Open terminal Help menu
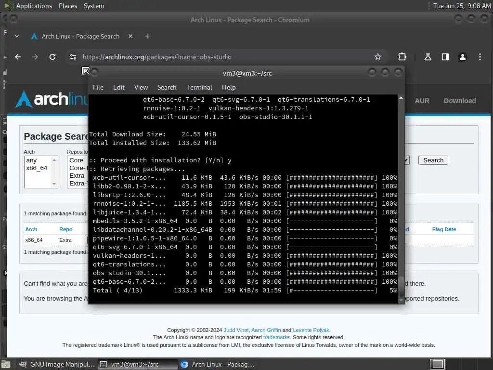This screenshot has width=493, height=370. (x=229, y=88)
